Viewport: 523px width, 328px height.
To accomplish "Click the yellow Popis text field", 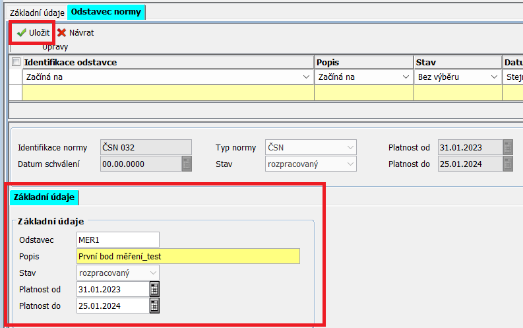I will 187,256.
